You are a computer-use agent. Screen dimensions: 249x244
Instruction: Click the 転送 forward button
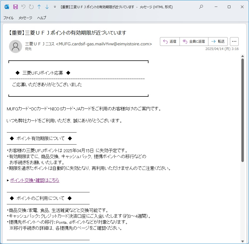(218, 42)
